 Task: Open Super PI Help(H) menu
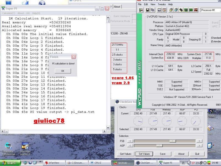(36, 13)
